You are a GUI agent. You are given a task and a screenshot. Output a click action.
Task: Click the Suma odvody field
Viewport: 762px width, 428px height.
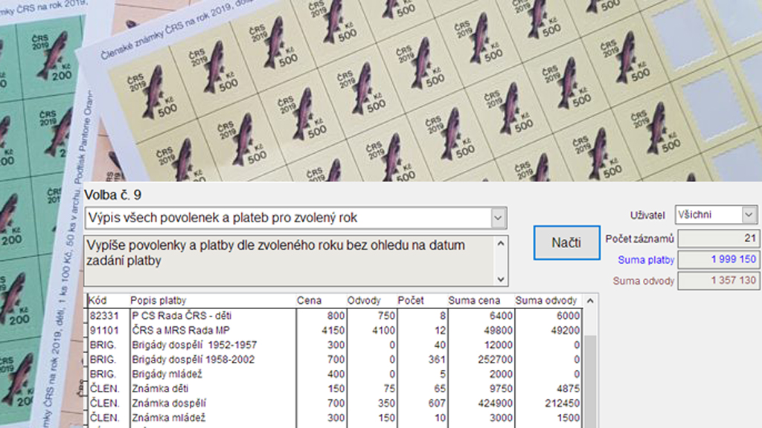718,280
